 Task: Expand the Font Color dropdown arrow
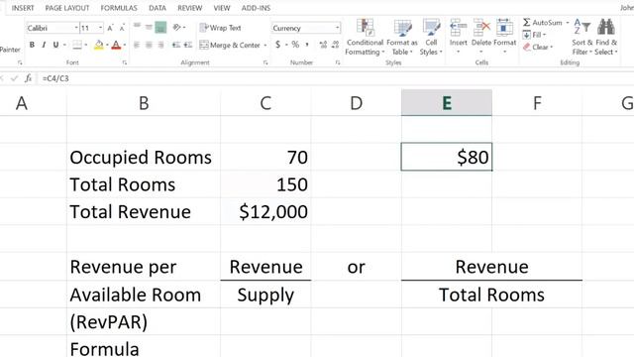125,46
